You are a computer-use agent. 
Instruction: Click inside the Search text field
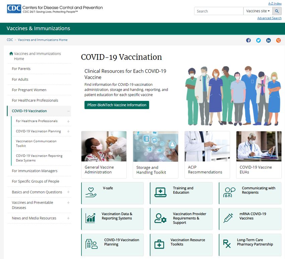[219, 11]
